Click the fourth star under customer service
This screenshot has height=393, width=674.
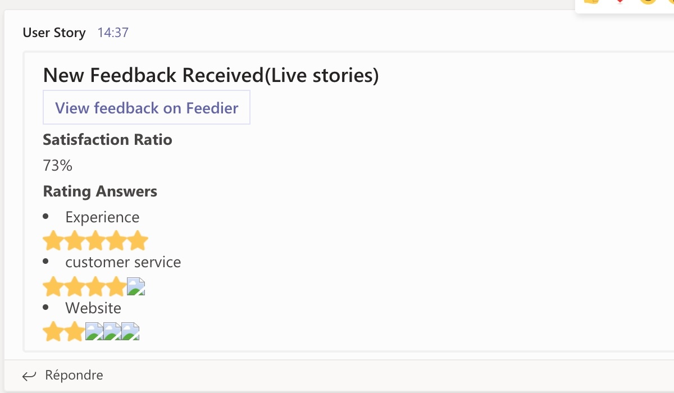click(116, 287)
